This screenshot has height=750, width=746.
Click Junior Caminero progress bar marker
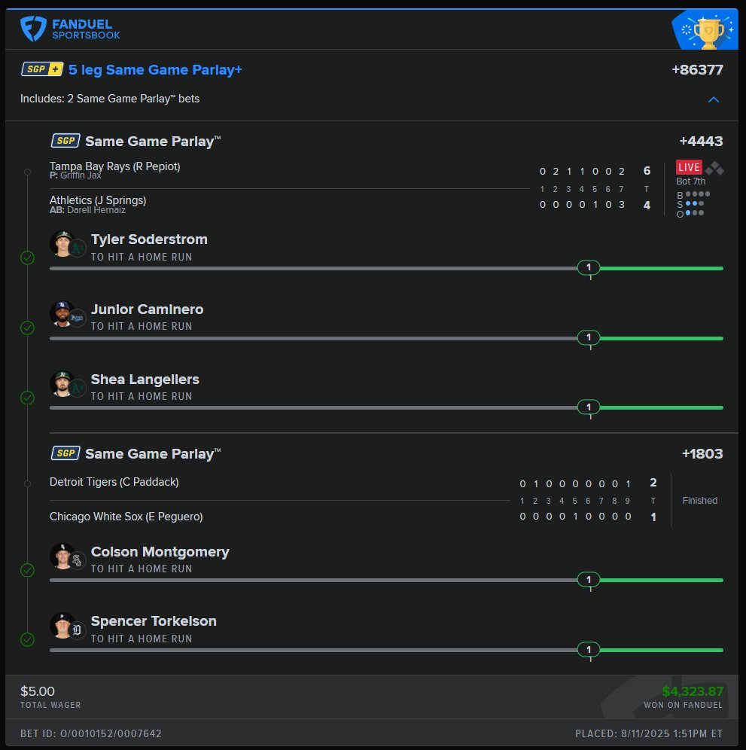[589, 337]
